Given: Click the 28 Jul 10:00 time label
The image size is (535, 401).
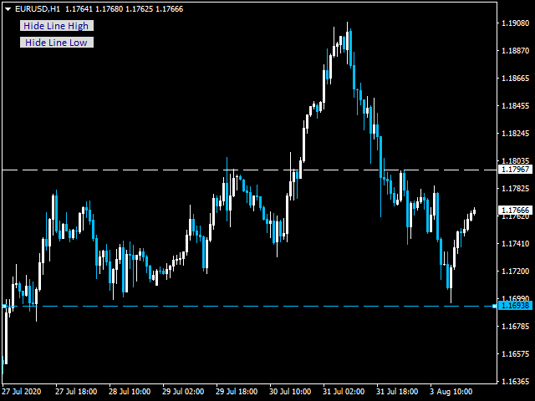Looking at the screenshot, I should coord(130,392).
